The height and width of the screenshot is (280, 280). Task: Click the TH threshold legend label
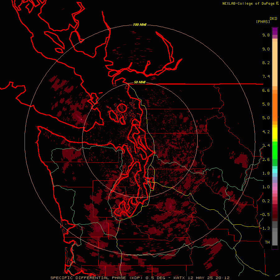click(x=267, y=242)
